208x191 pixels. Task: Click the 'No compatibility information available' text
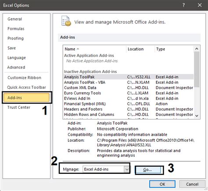click(132, 135)
